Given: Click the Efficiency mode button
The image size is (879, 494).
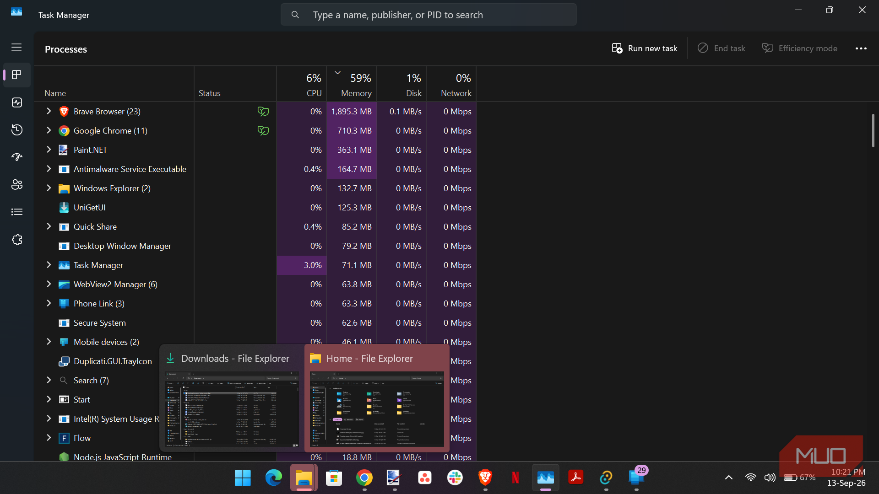Looking at the screenshot, I should [x=800, y=48].
